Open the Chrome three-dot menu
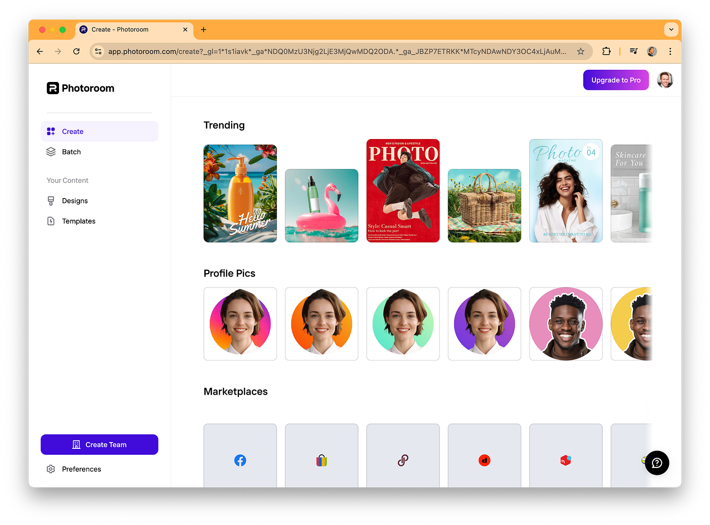The height and width of the screenshot is (525, 710). (x=670, y=51)
